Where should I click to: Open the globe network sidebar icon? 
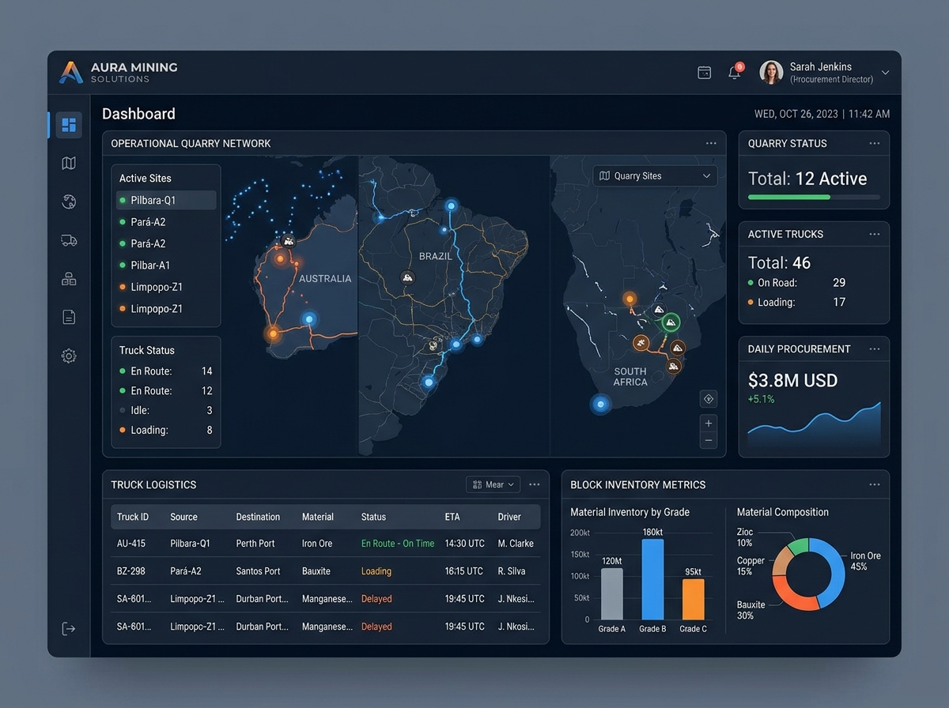tap(69, 201)
